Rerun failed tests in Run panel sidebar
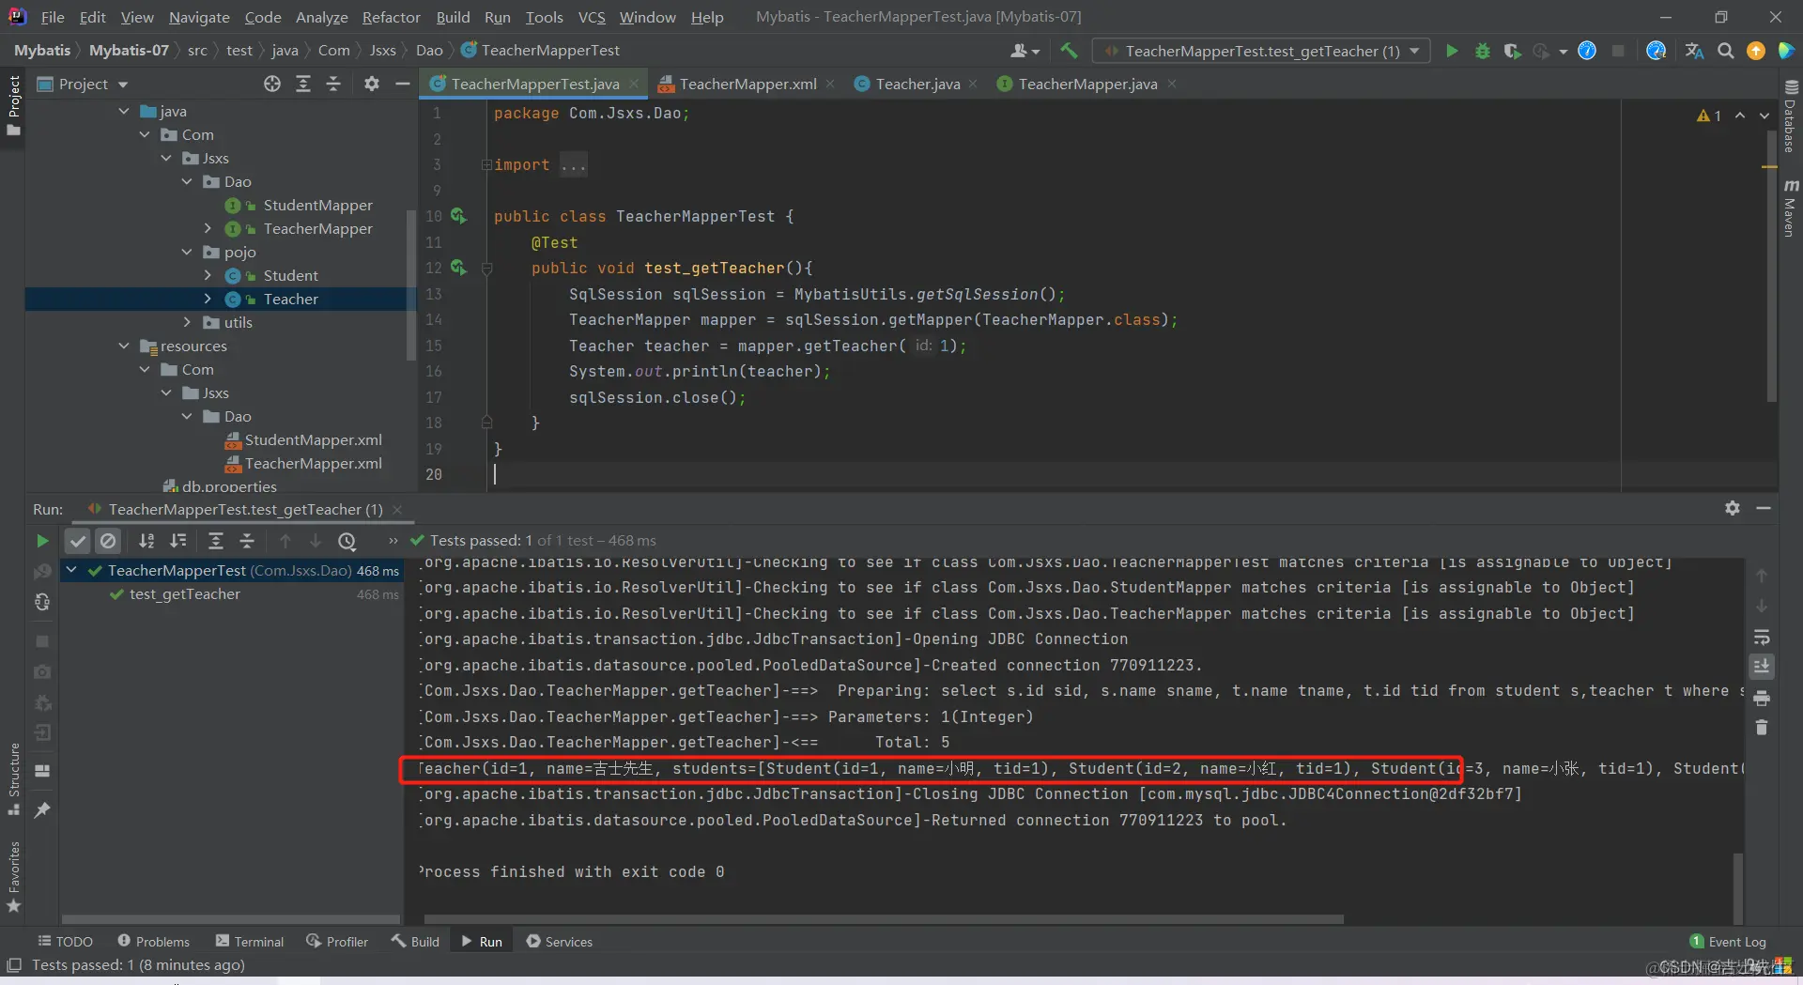The height and width of the screenshot is (985, 1803). coord(42,572)
